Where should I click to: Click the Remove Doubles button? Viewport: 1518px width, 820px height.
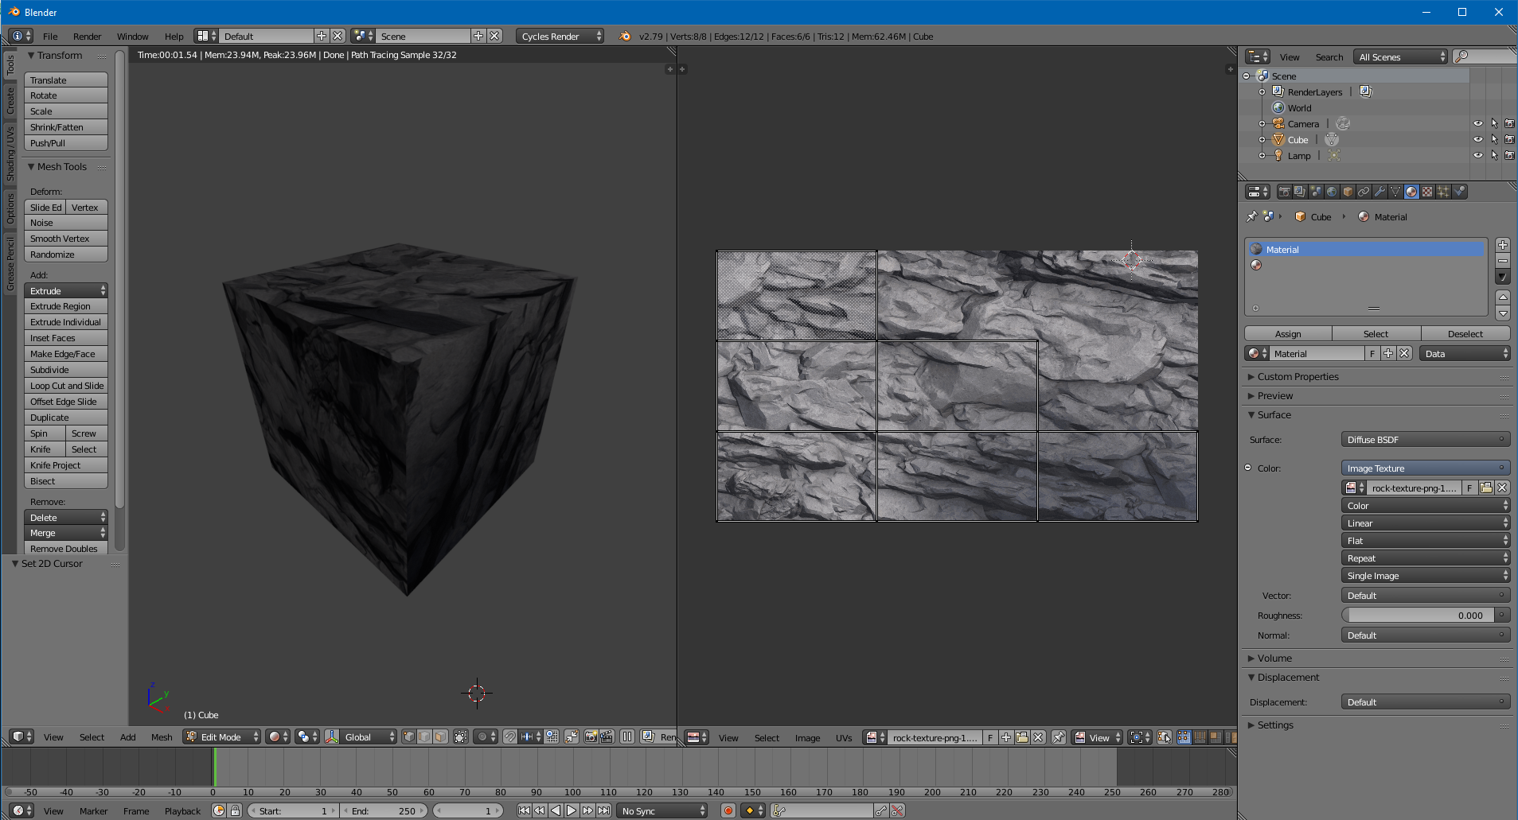tap(64, 549)
